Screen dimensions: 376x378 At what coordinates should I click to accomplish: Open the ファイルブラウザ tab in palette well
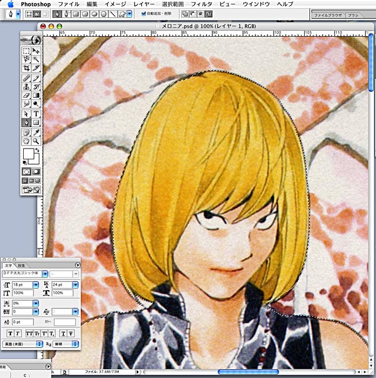coord(328,15)
